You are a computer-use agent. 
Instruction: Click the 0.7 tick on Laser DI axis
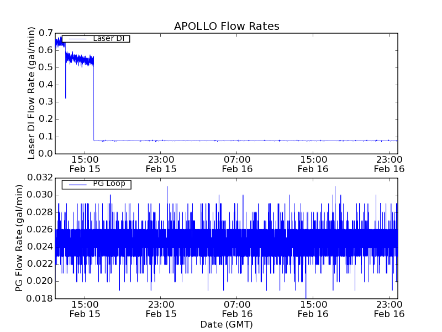point(46,33)
